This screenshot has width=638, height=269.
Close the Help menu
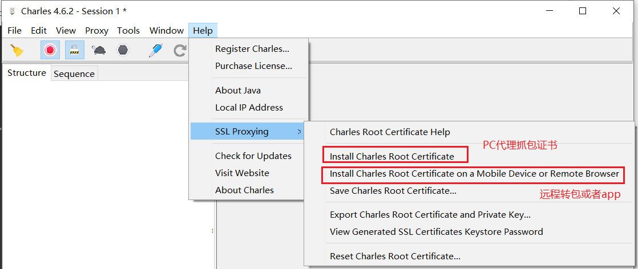[203, 30]
